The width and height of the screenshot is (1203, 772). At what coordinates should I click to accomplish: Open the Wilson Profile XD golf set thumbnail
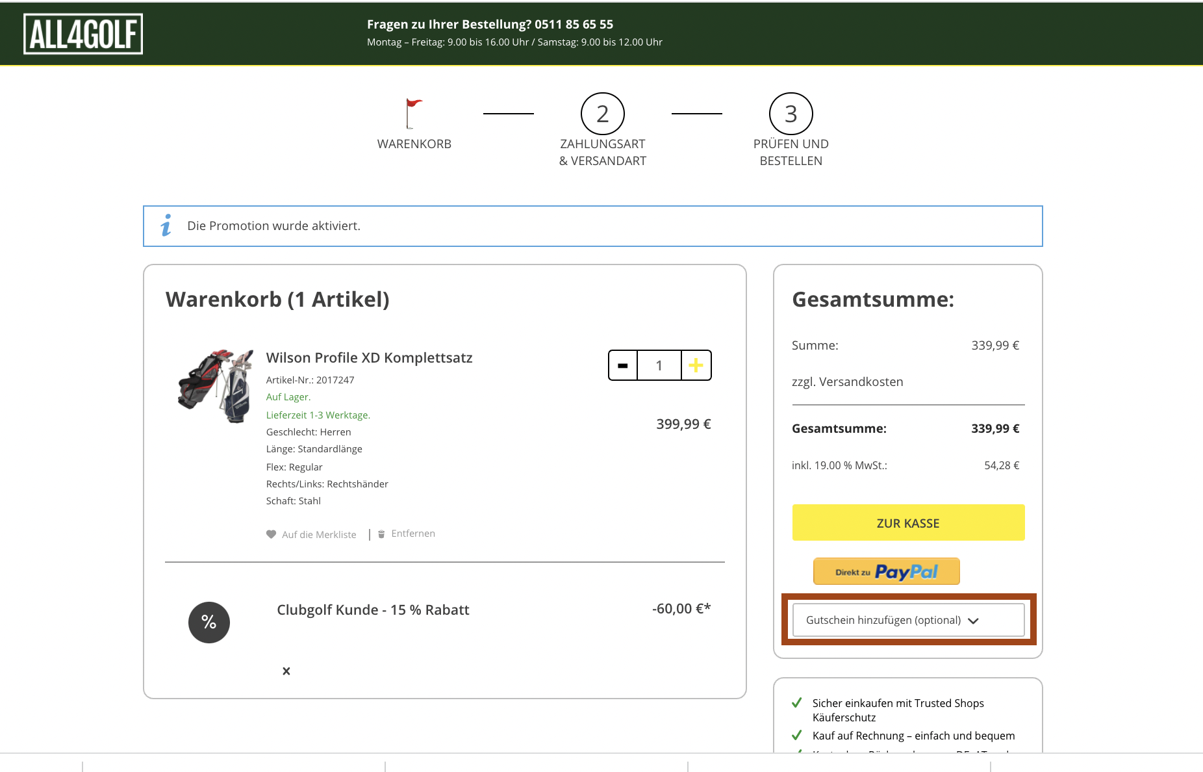pyautogui.click(x=215, y=386)
